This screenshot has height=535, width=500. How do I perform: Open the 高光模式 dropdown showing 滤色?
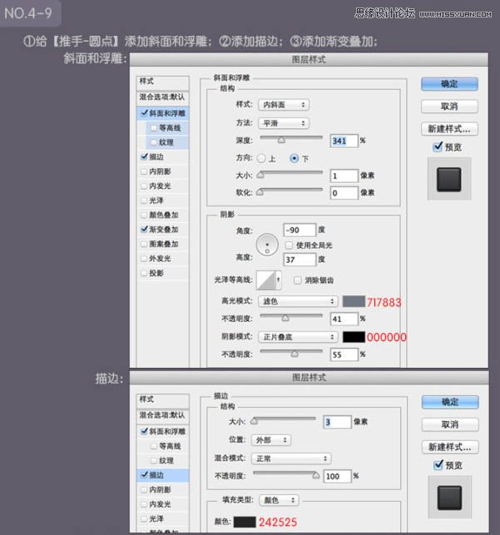pos(298,301)
